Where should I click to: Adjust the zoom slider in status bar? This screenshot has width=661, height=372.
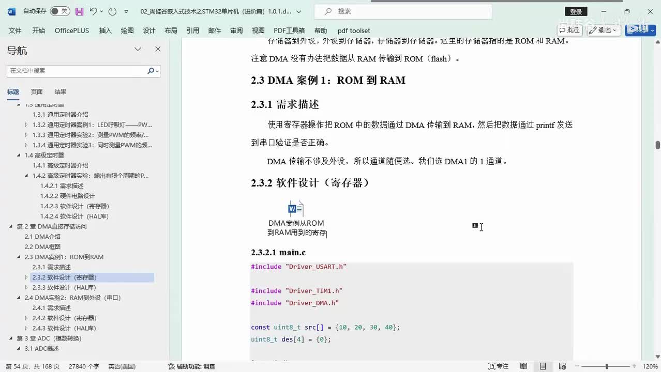pos(606,366)
